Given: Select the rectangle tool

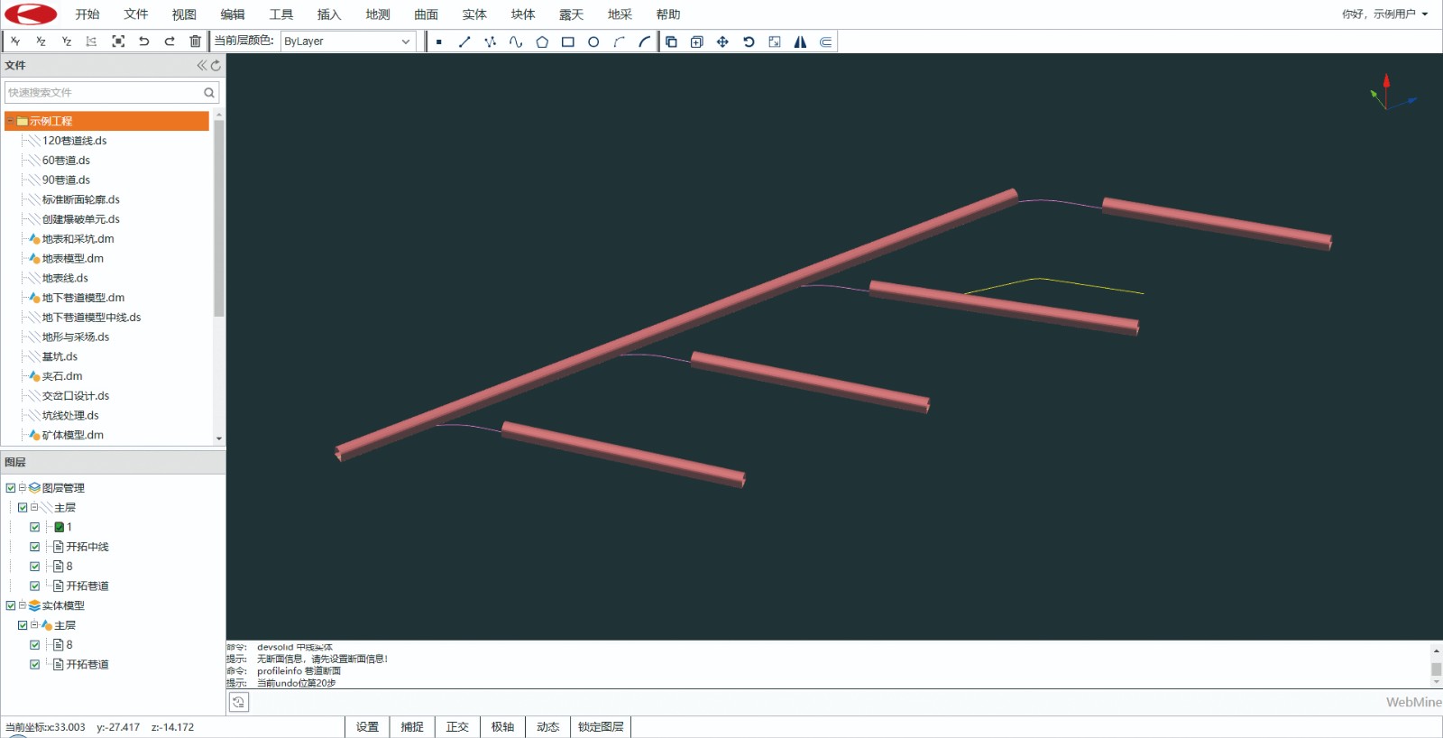Looking at the screenshot, I should pyautogui.click(x=567, y=42).
